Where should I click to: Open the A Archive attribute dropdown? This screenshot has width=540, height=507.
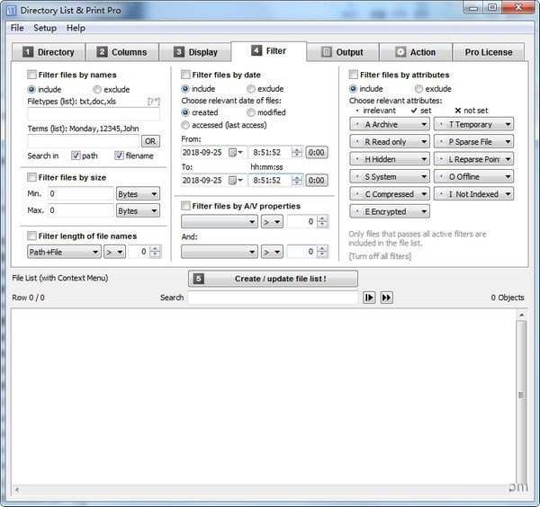tap(390, 125)
